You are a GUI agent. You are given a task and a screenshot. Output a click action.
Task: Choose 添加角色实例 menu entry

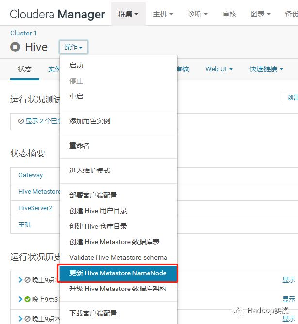tap(118, 121)
